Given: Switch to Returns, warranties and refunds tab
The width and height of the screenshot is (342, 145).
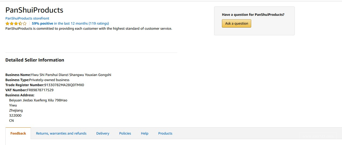Looking at the screenshot, I should pyautogui.click(x=61, y=133).
